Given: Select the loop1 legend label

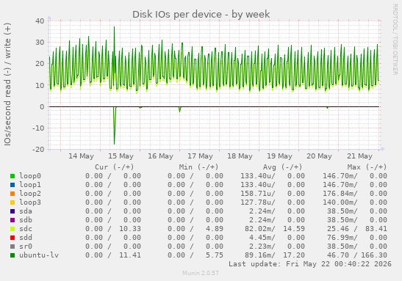Looking at the screenshot, I should click(x=30, y=185).
